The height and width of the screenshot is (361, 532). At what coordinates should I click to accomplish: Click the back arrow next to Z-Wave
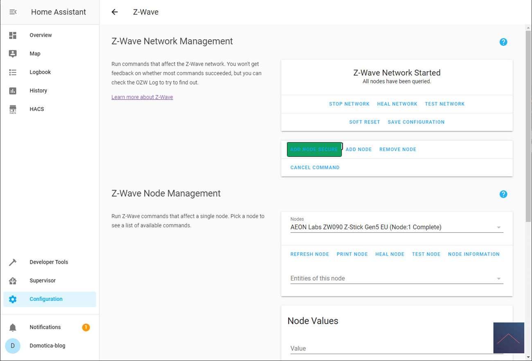(x=115, y=12)
